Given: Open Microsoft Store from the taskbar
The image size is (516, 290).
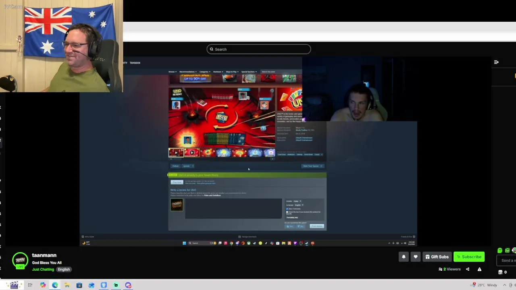Looking at the screenshot, I should [x=79, y=285].
